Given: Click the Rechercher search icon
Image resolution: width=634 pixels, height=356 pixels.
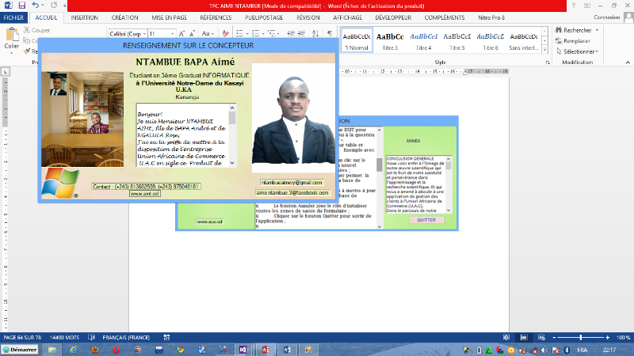Looking at the screenshot, I should click(x=558, y=30).
